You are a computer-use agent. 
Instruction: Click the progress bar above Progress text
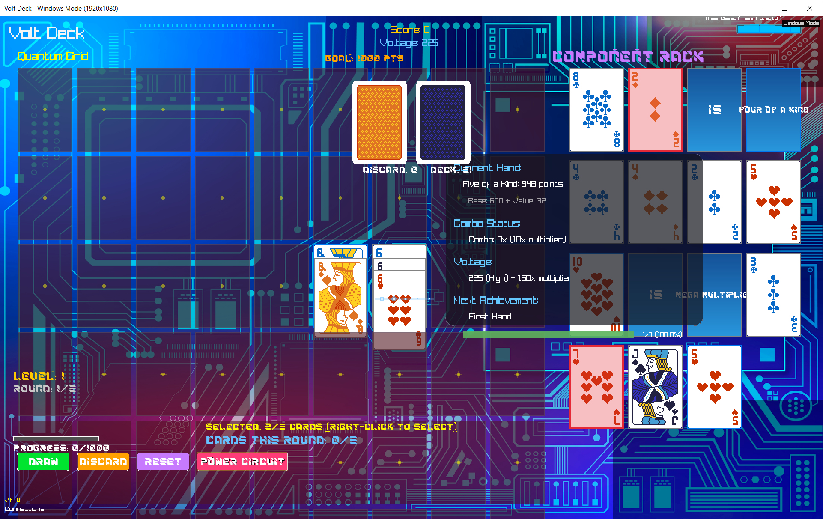point(56,439)
